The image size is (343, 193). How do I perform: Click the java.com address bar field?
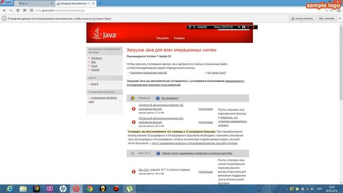(x=175, y=10)
